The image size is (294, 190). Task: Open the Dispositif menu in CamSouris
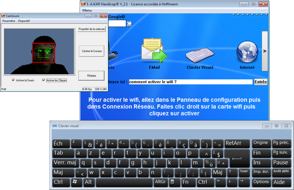point(24,21)
